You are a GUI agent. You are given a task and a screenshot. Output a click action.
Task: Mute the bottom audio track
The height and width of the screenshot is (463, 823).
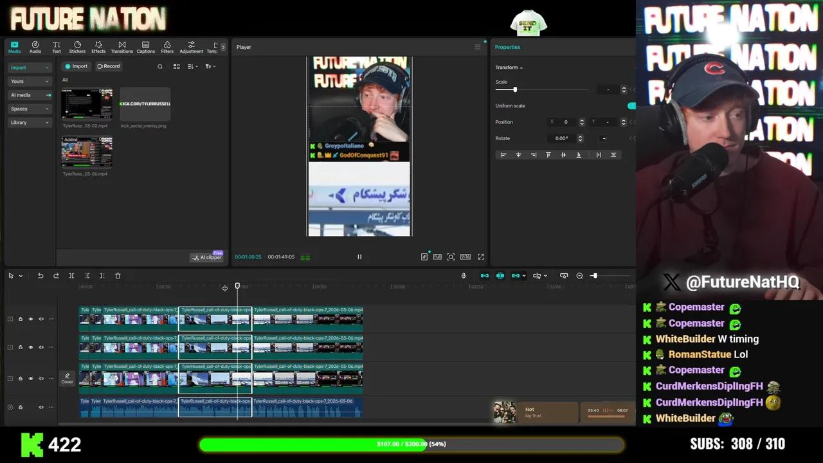pyautogui.click(x=41, y=407)
